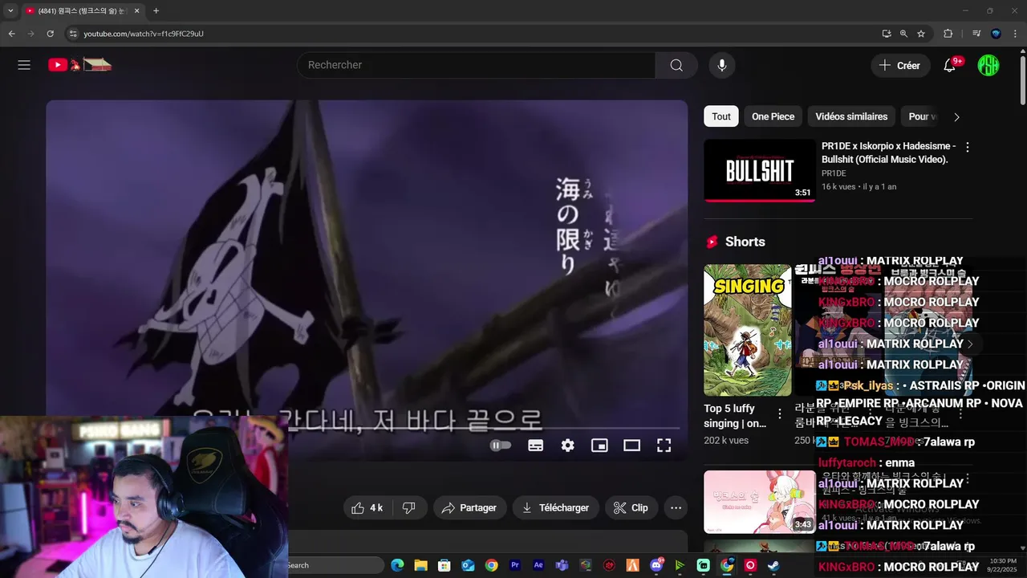The height and width of the screenshot is (578, 1027).
Task: Click the Partager button
Action: point(469,507)
